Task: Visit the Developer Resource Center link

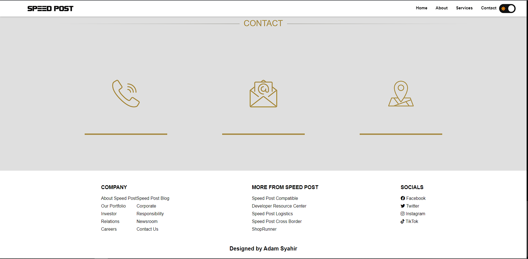Action: click(x=279, y=206)
